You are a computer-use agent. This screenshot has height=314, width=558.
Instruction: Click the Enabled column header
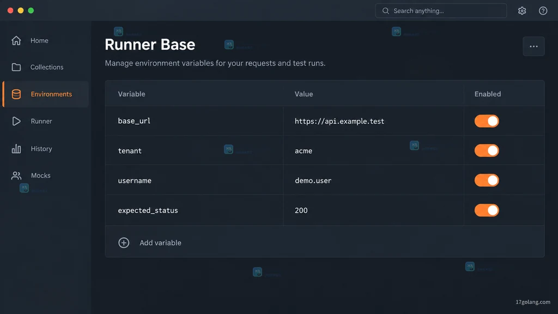[x=488, y=94]
